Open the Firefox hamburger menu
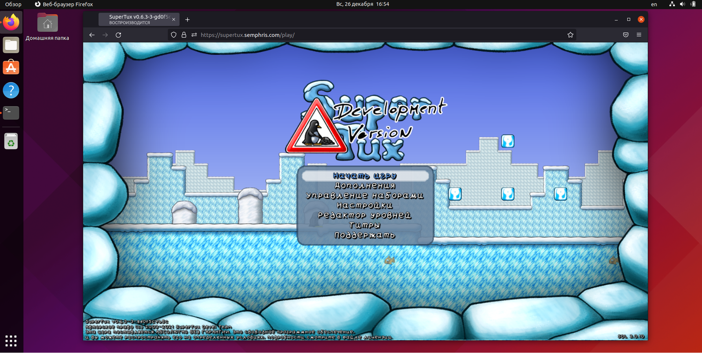Image resolution: width=702 pixels, height=353 pixels. click(639, 35)
